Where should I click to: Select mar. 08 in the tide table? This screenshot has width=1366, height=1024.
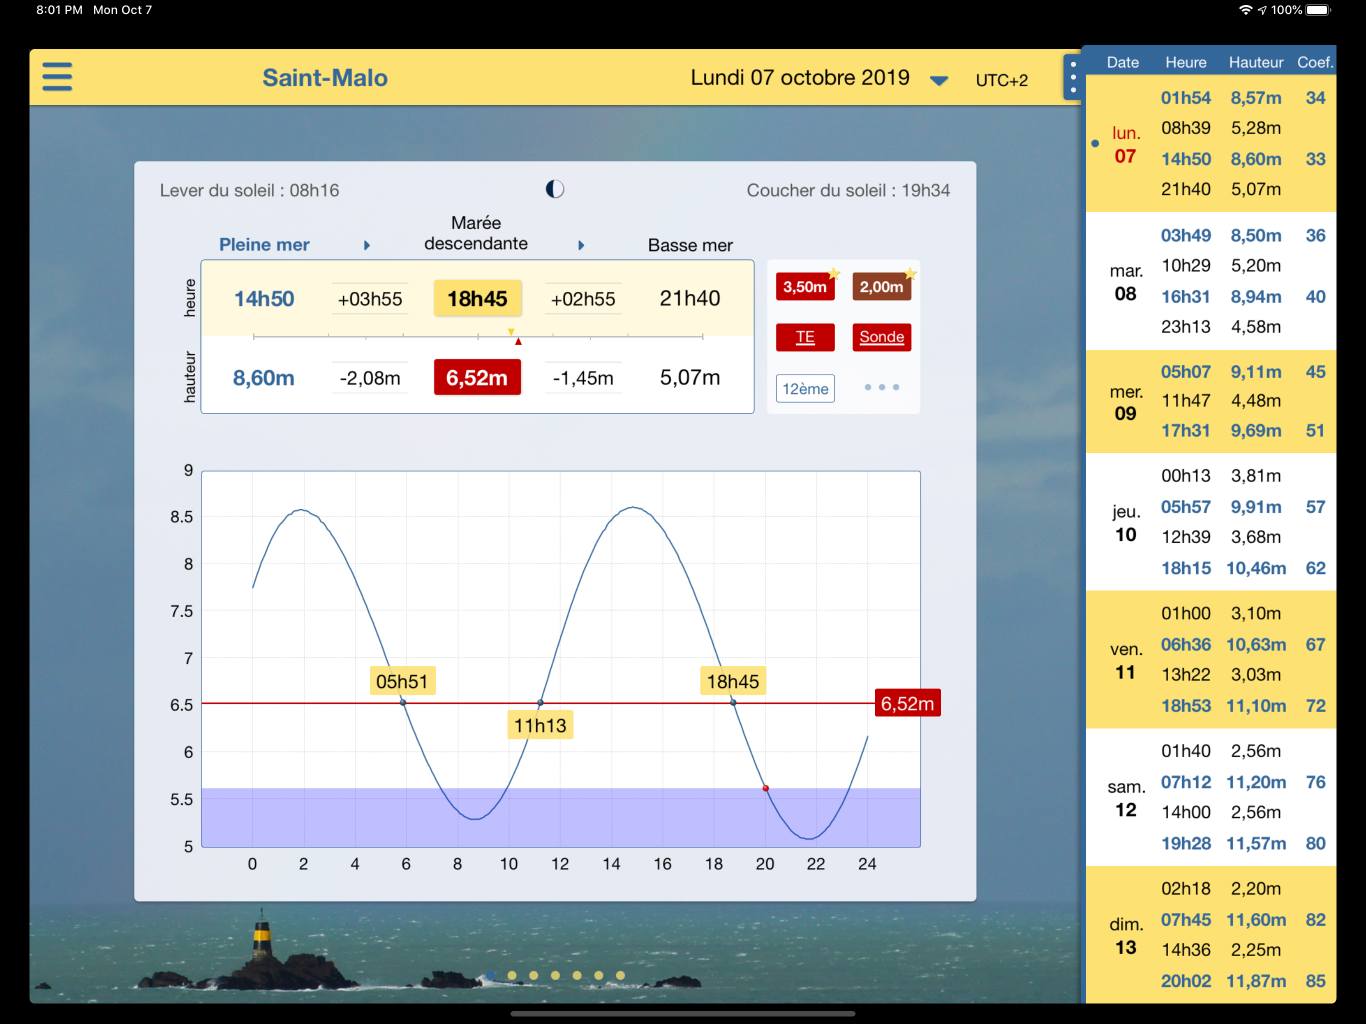tap(1125, 282)
